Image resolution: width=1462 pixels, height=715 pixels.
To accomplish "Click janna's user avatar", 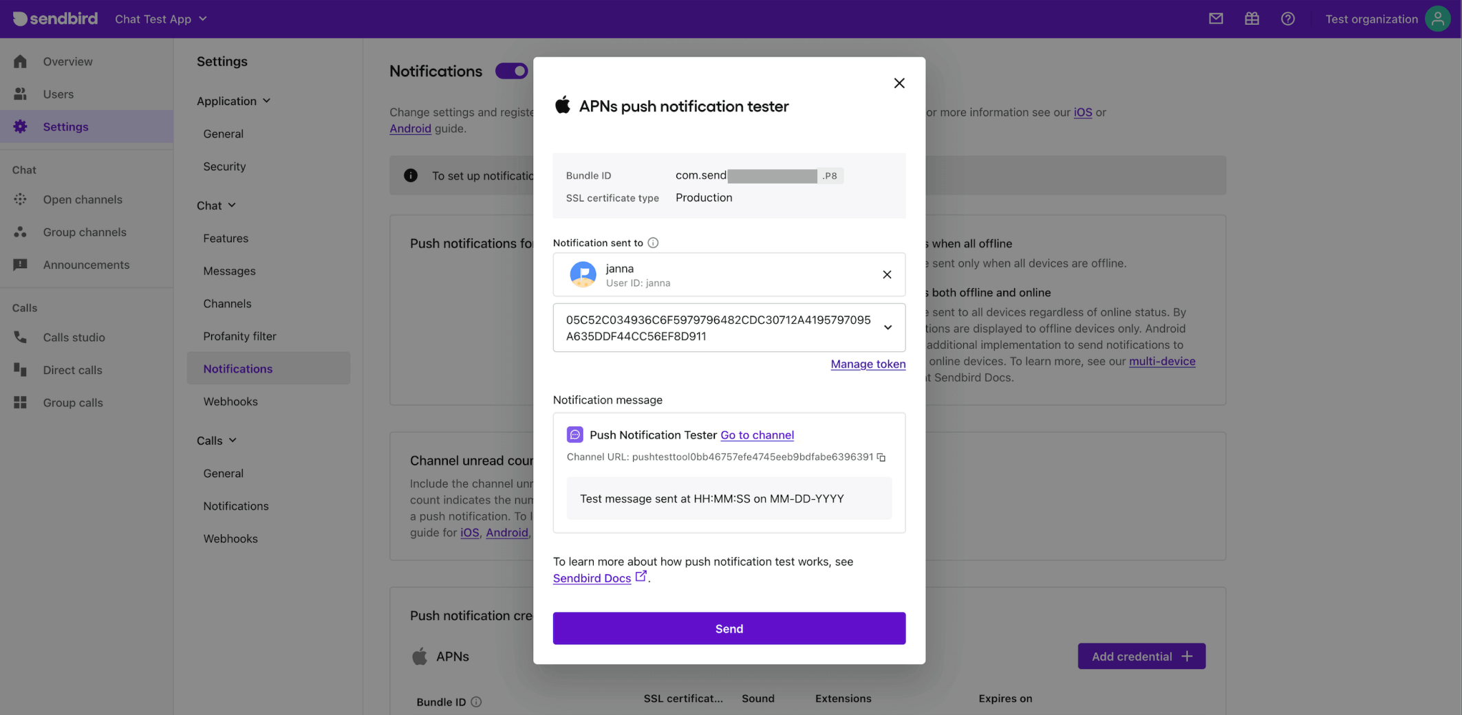I will point(583,274).
